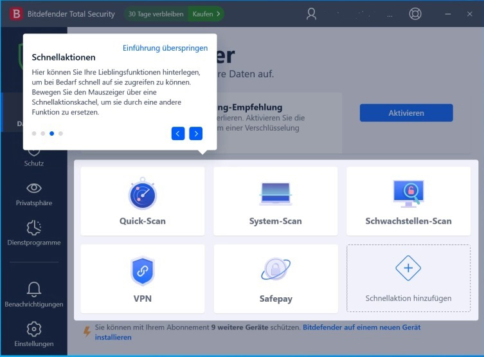
Task: Click the Kaufen button in title bar
Action: tap(206, 14)
